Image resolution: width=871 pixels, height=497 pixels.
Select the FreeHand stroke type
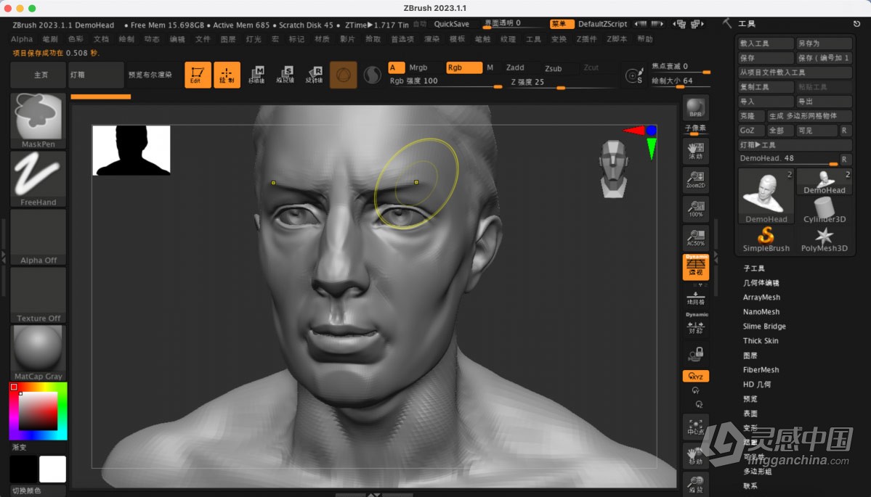[37, 176]
